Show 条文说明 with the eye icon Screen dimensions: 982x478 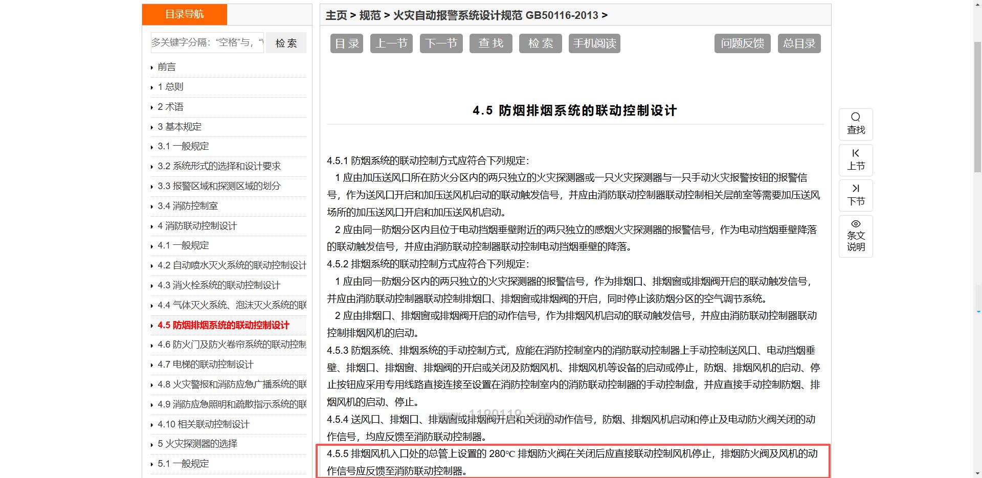(855, 224)
